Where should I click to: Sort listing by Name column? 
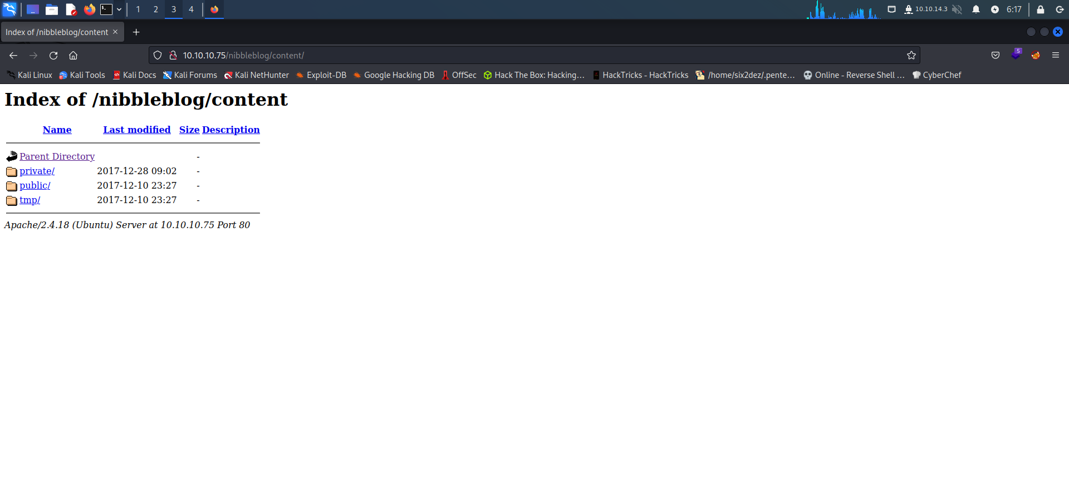click(x=57, y=130)
